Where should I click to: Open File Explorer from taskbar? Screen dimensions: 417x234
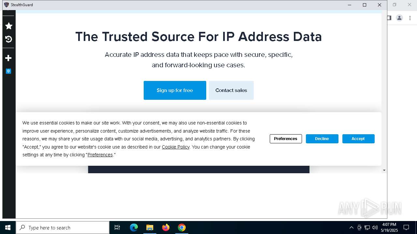coord(150,227)
